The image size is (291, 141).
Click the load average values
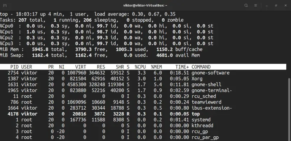click(x=154, y=14)
